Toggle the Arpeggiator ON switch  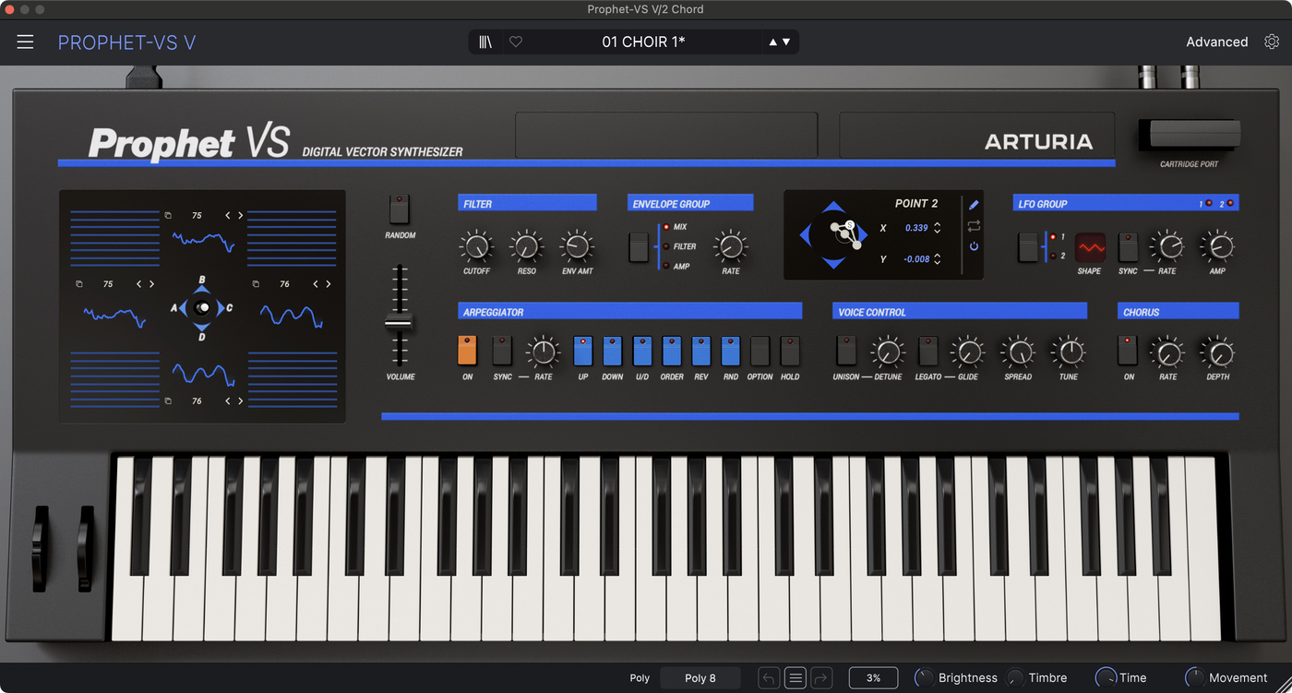tap(467, 351)
